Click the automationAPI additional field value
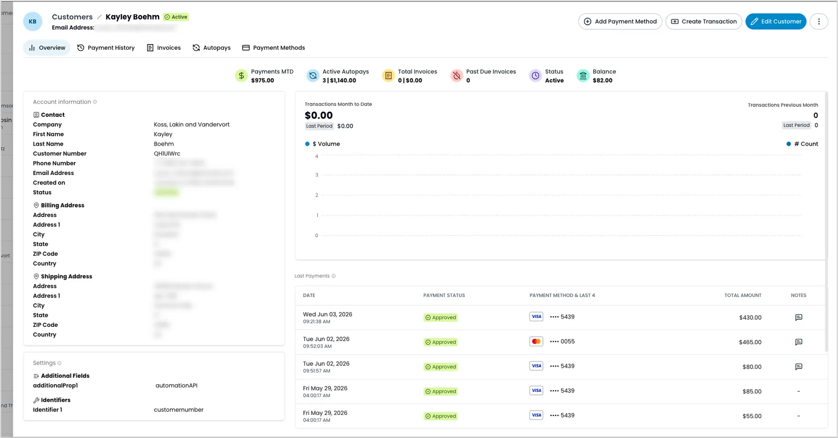 click(177, 386)
